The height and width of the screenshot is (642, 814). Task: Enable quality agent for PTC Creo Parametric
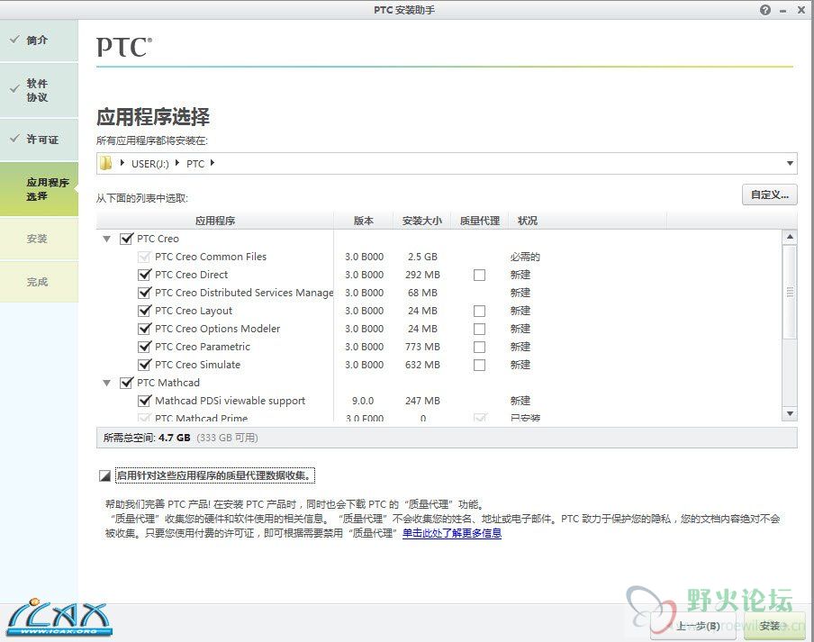pos(479,347)
